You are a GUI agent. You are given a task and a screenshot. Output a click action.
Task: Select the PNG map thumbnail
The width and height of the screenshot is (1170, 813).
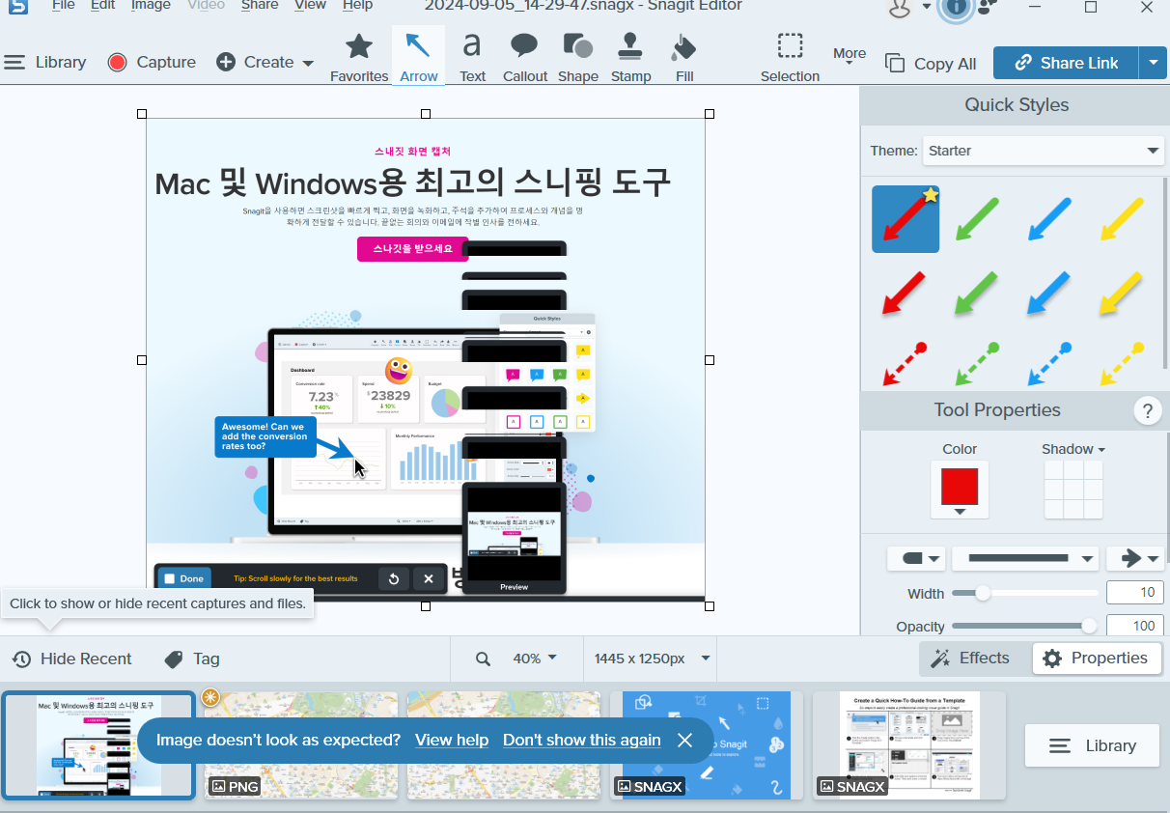(x=300, y=745)
